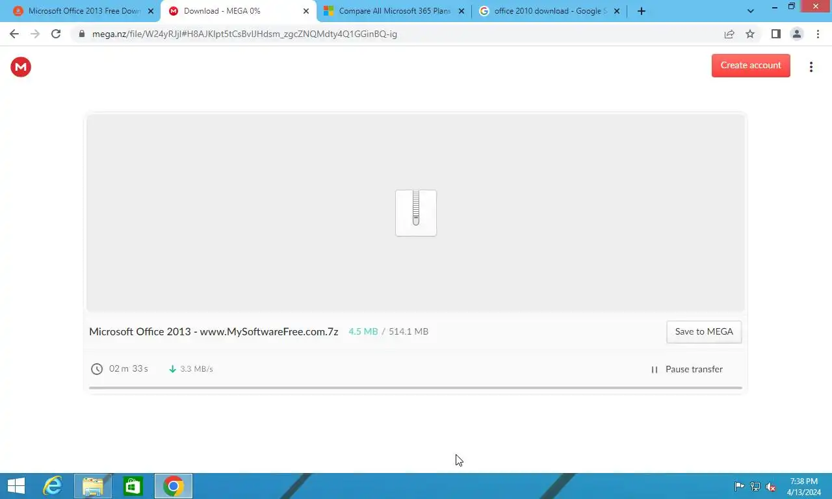The width and height of the screenshot is (832, 499).
Task: Click the 4.5 MB downloaded amount
Action: click(363, 331)
